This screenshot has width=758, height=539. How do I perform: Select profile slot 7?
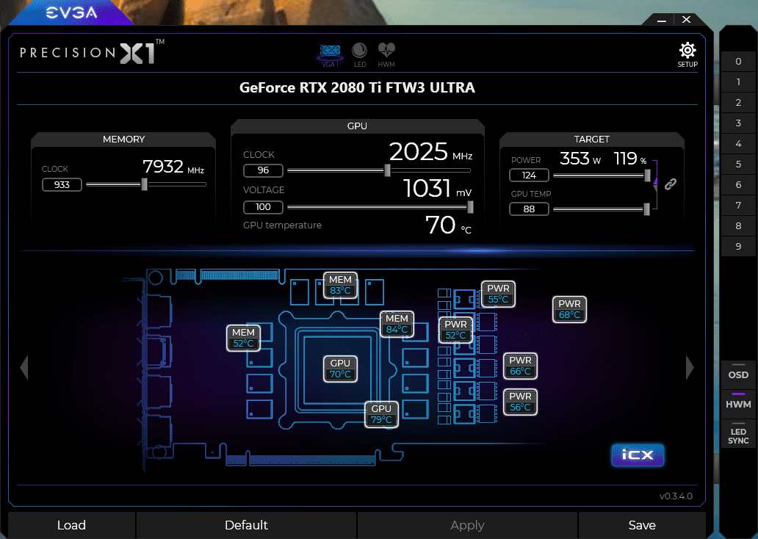(738, 205)
